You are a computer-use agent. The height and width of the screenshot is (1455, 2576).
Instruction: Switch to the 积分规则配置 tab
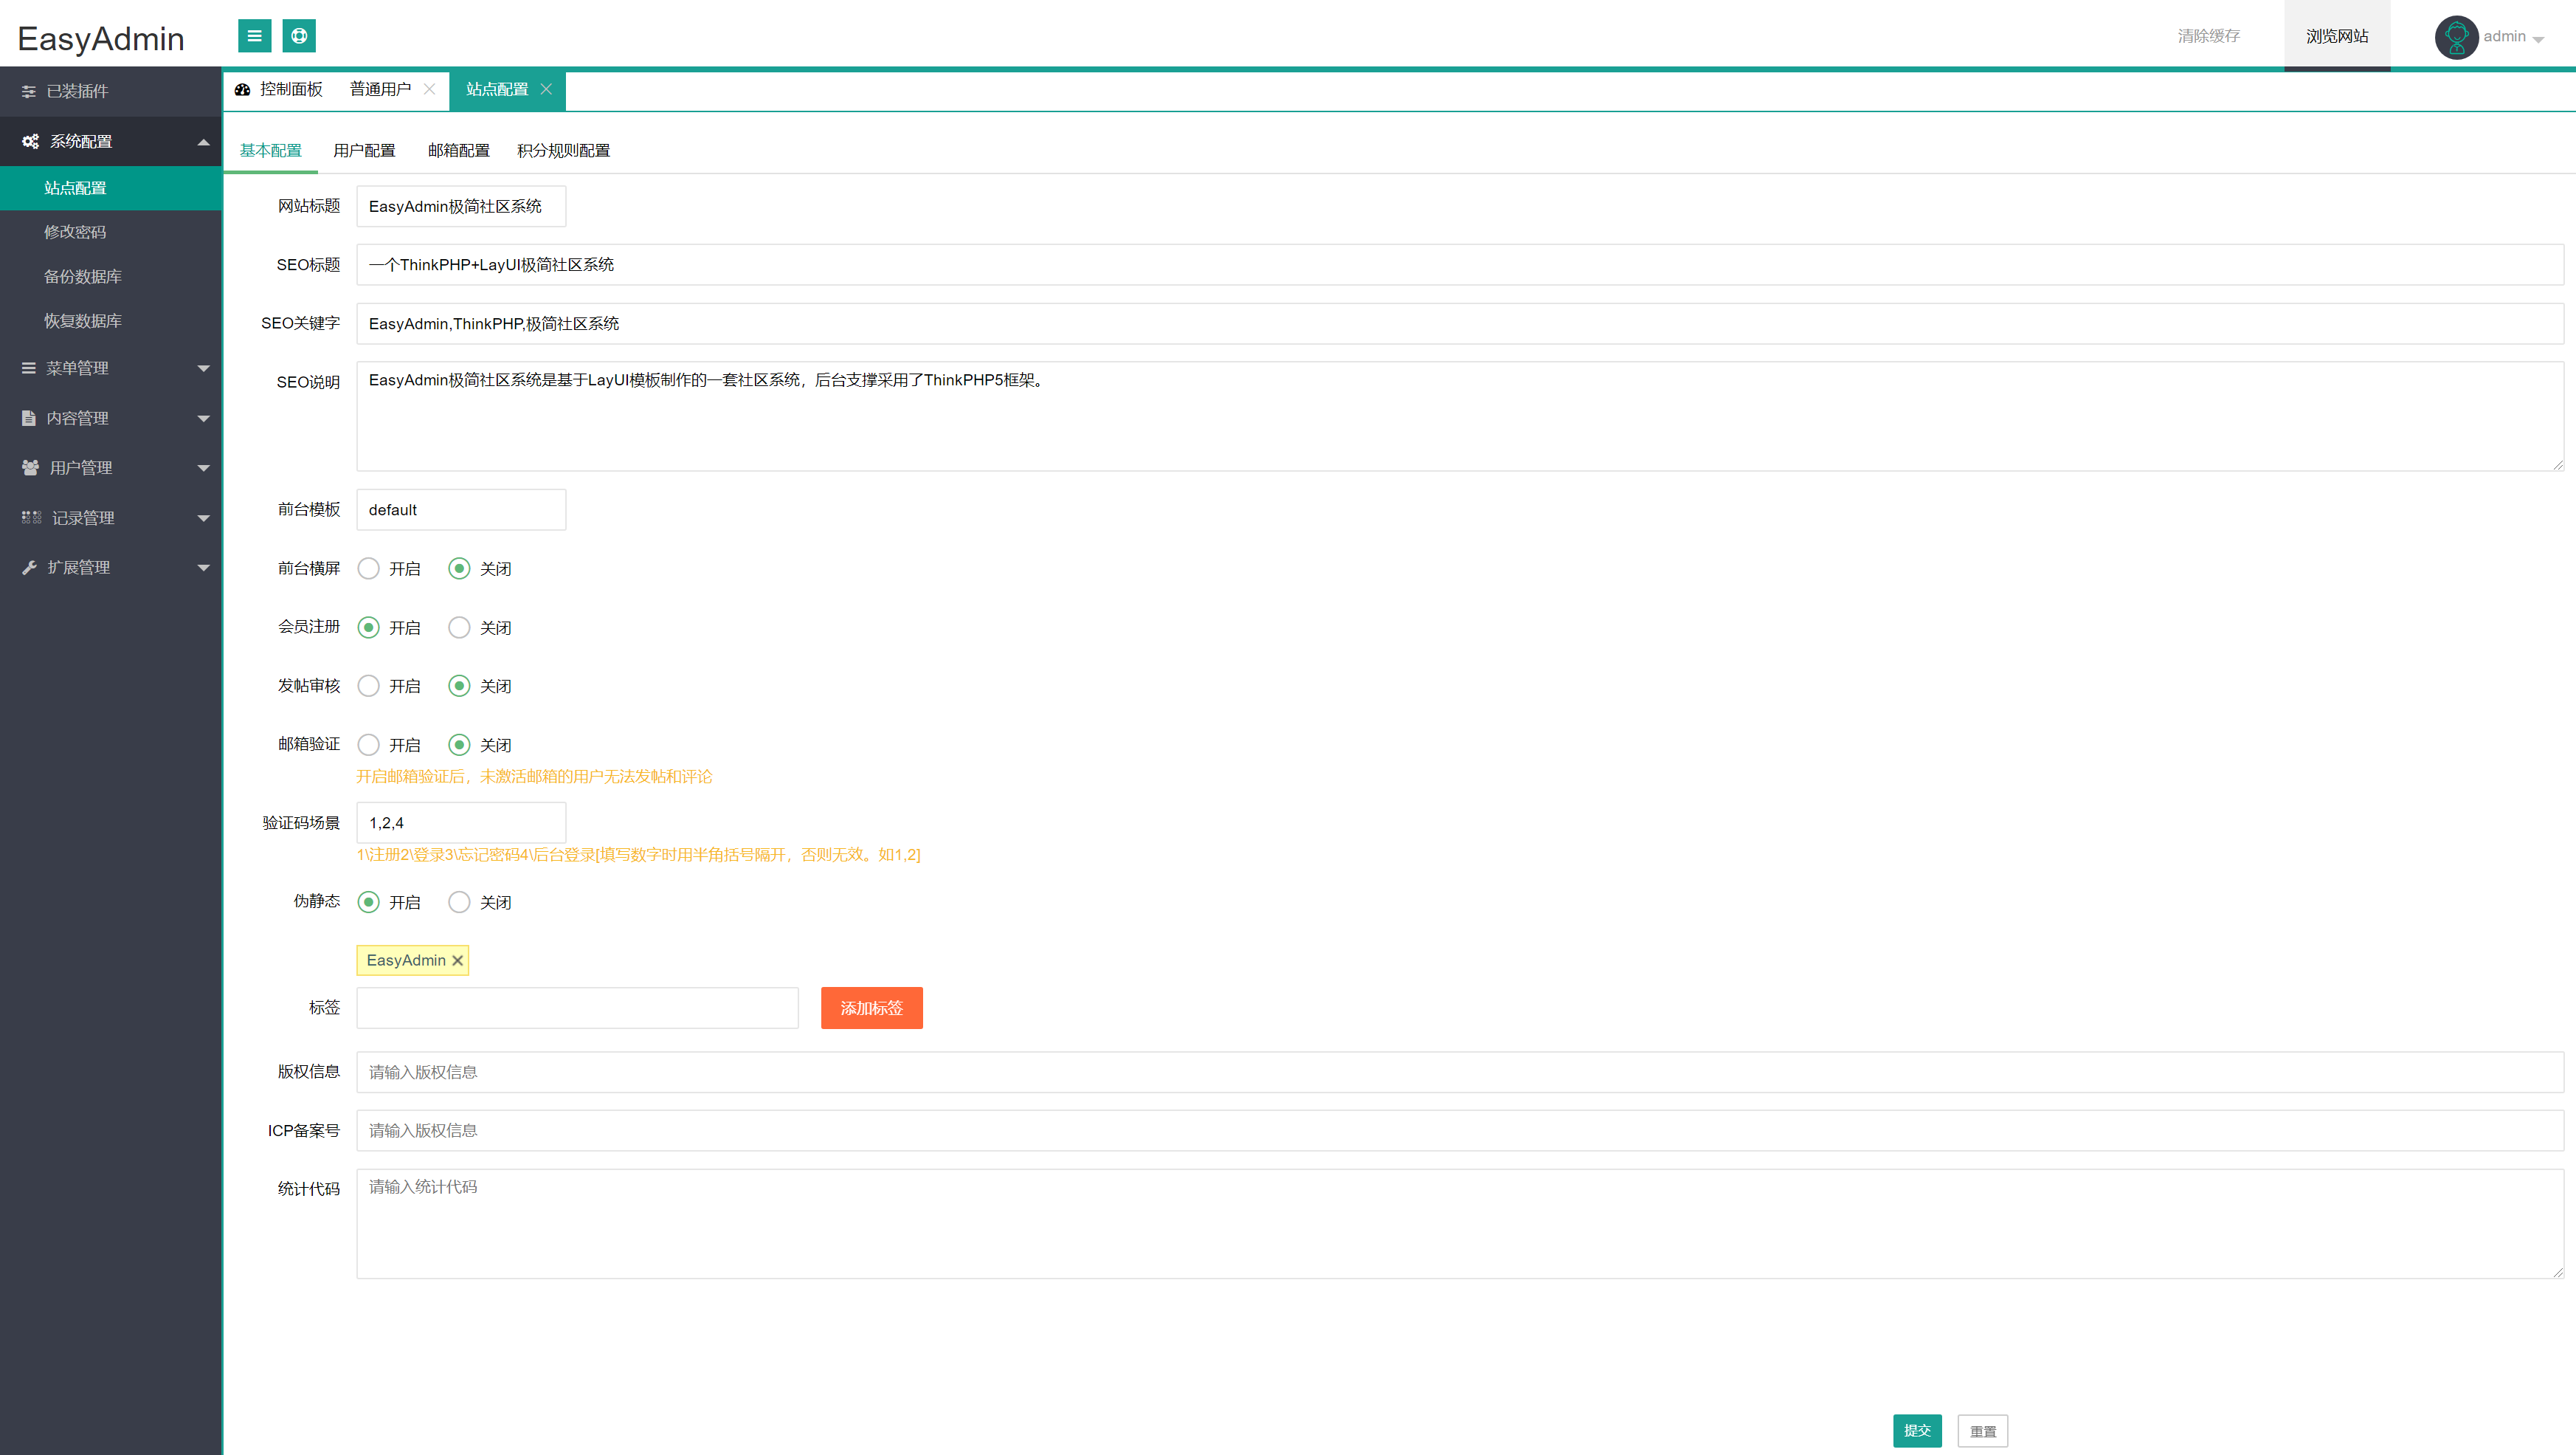563,150
